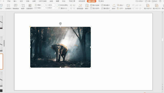Click the rotation handle above the elephant picture
This screenshot has width=164, height=93.
60,24
